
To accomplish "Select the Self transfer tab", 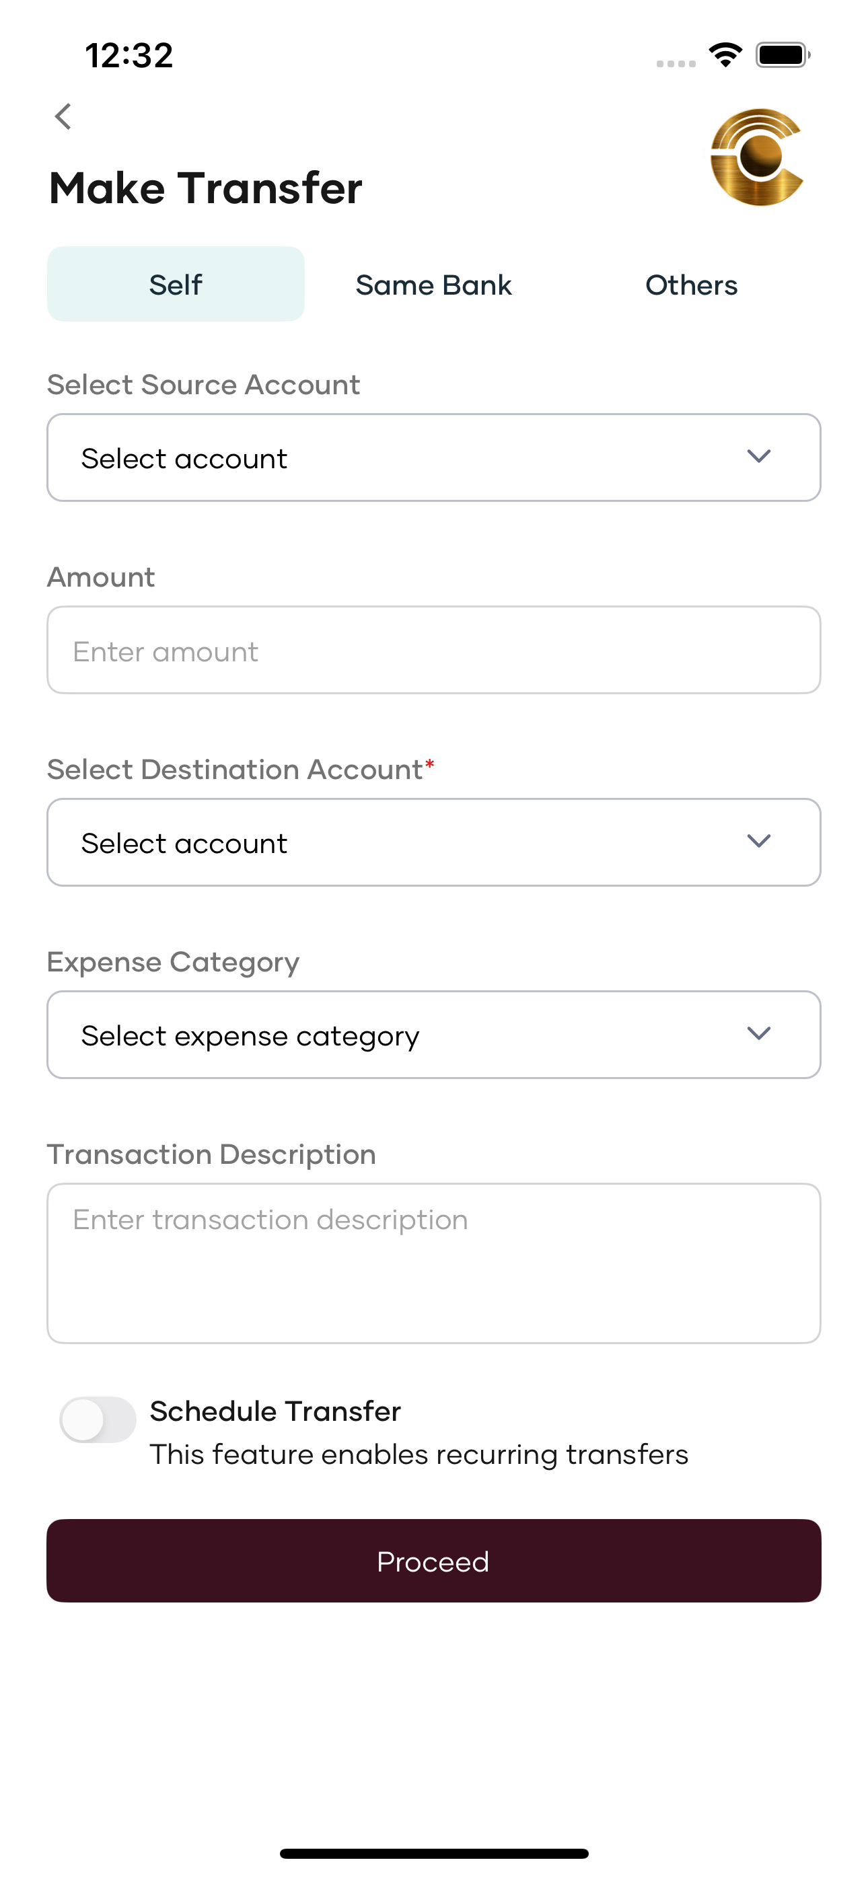I will click(176, 284).
